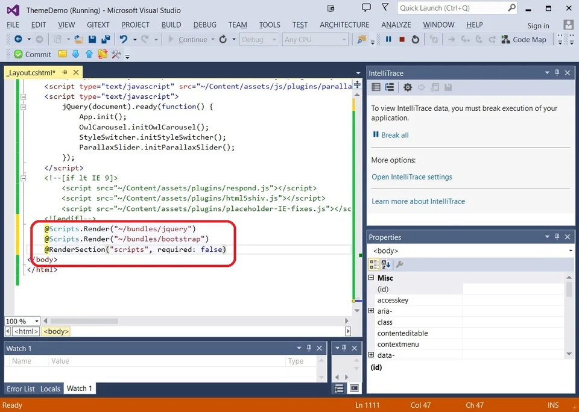Screen dimensions: 579x412
Task: Restart debugging with circular arrow icon
Action: pyautogui.click(x=416, y=39)
